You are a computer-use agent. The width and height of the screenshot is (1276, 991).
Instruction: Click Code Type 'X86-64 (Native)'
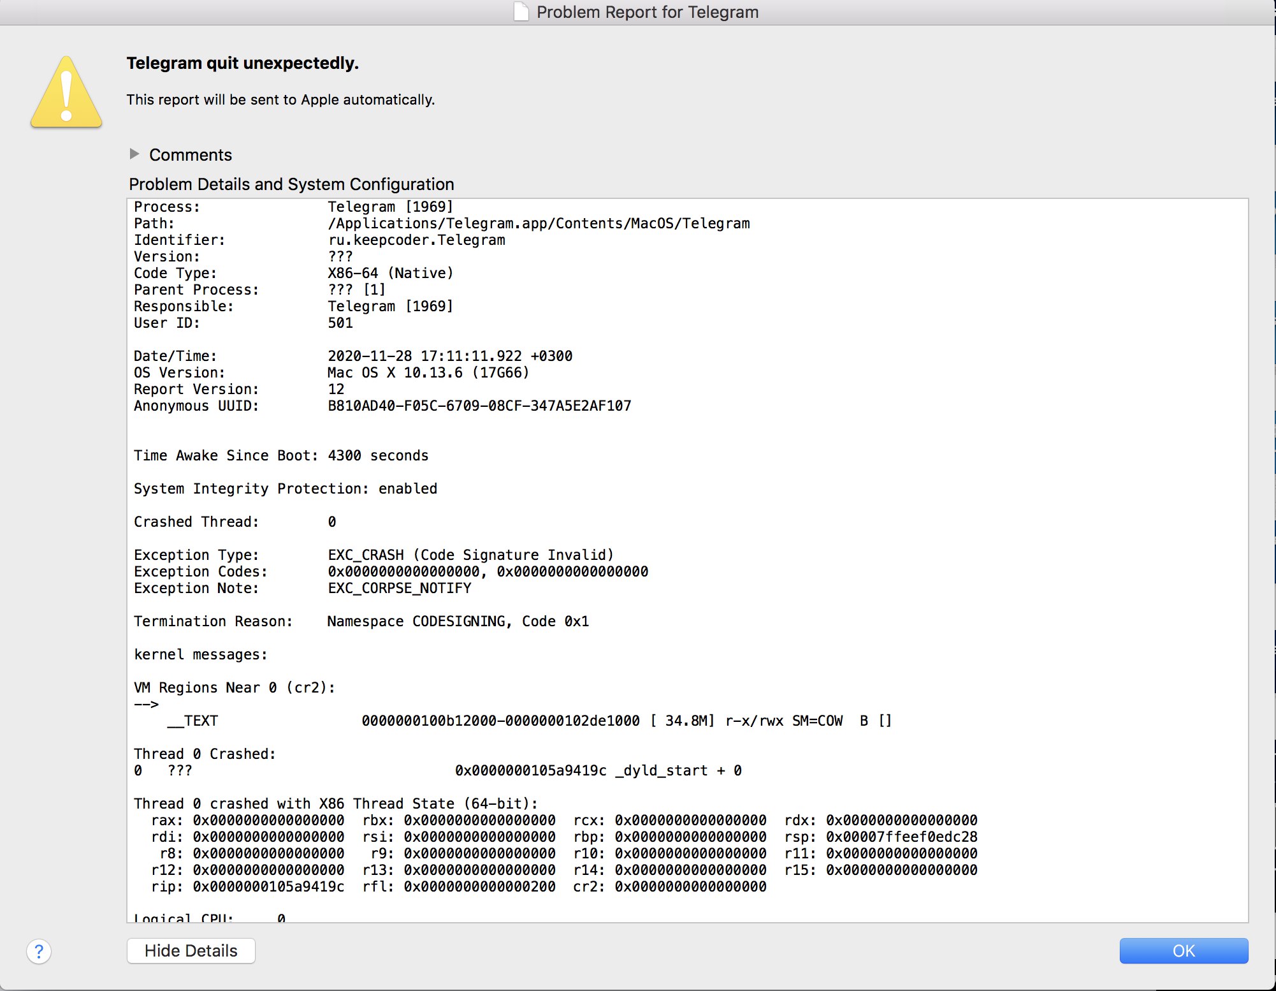tap(391, 273)
